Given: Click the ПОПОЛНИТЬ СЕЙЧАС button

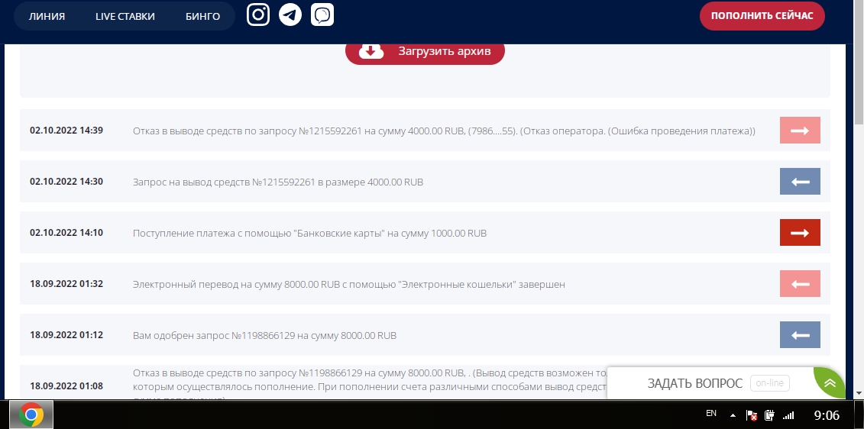Looking at the screenshot, I should [x=762, y=15].
